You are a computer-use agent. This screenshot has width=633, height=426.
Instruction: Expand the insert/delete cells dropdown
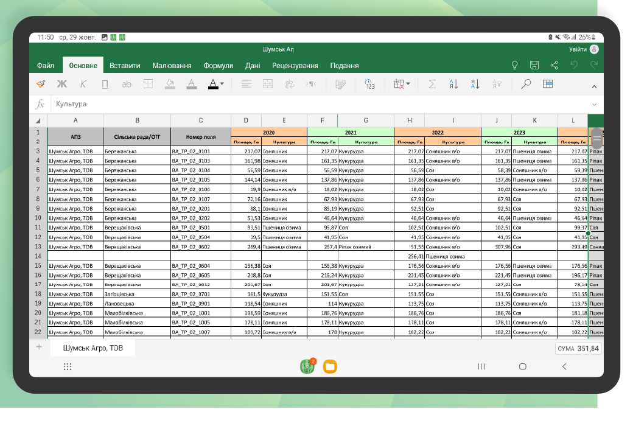(x=408, y=84)
